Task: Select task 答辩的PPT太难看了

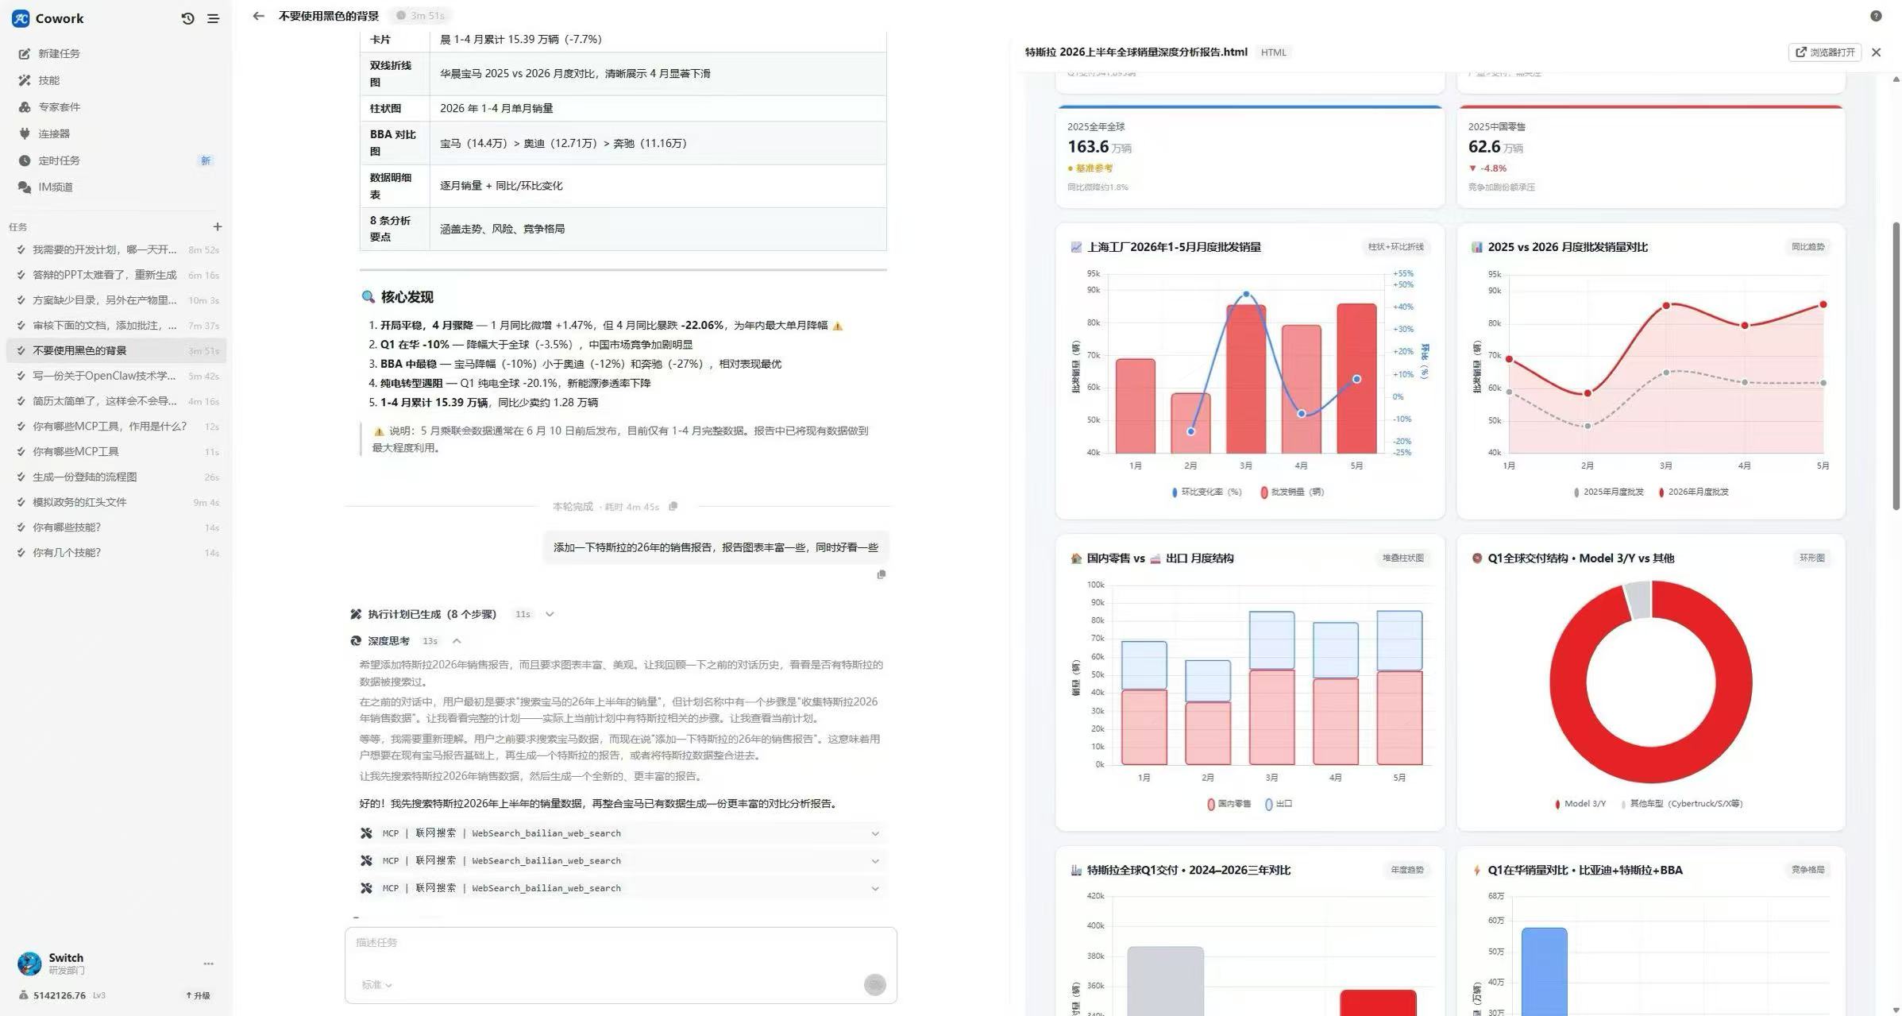Action: click(116, 275)
